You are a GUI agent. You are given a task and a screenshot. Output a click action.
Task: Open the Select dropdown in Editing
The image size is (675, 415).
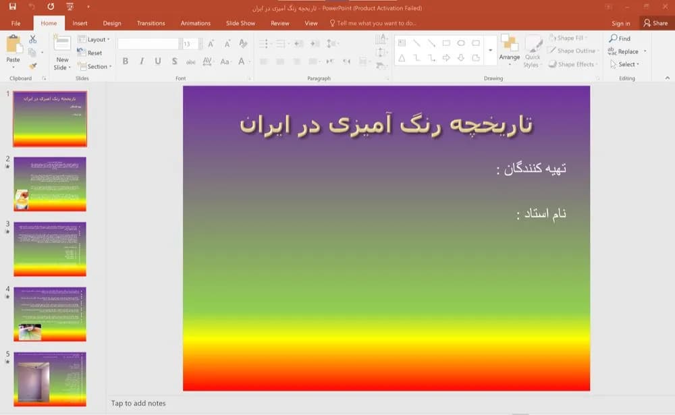624,64
